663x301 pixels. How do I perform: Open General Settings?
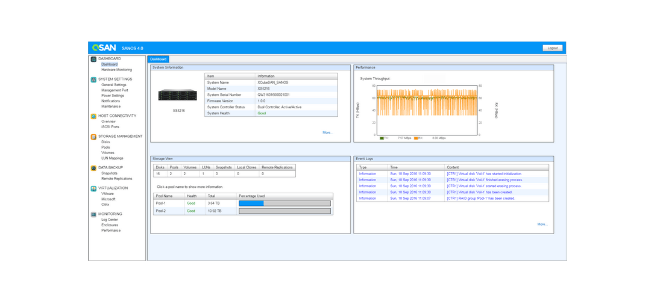tap(114, 85)
